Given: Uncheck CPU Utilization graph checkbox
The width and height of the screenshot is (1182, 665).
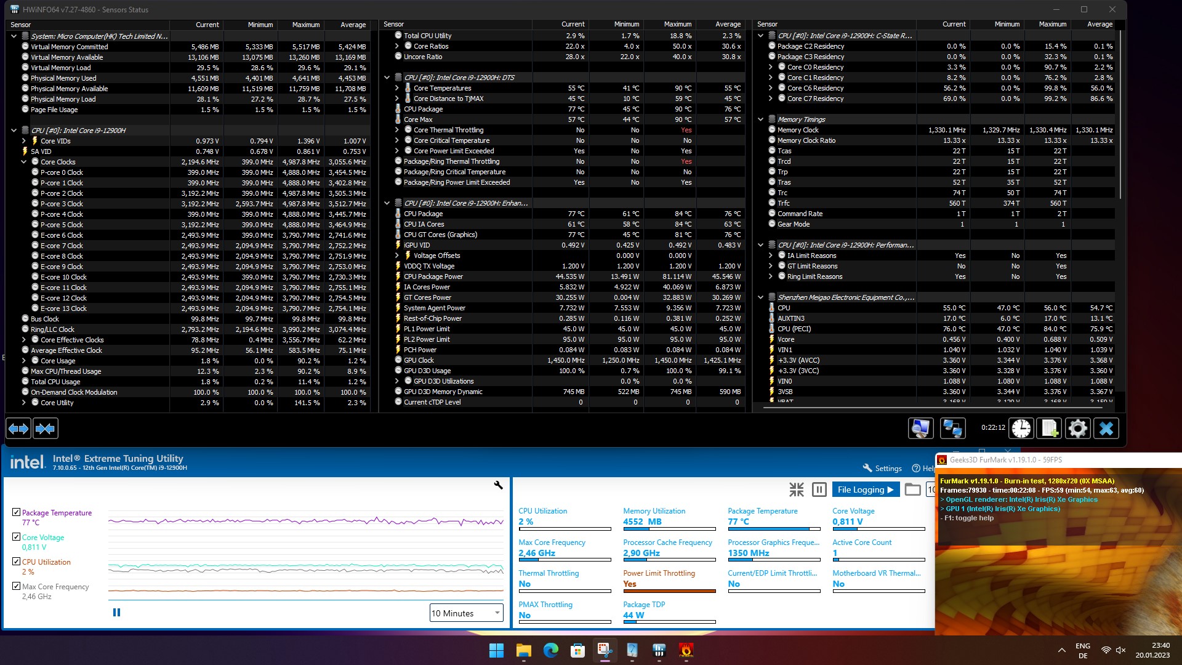Looking at the screenshot, I should [16, 562].
